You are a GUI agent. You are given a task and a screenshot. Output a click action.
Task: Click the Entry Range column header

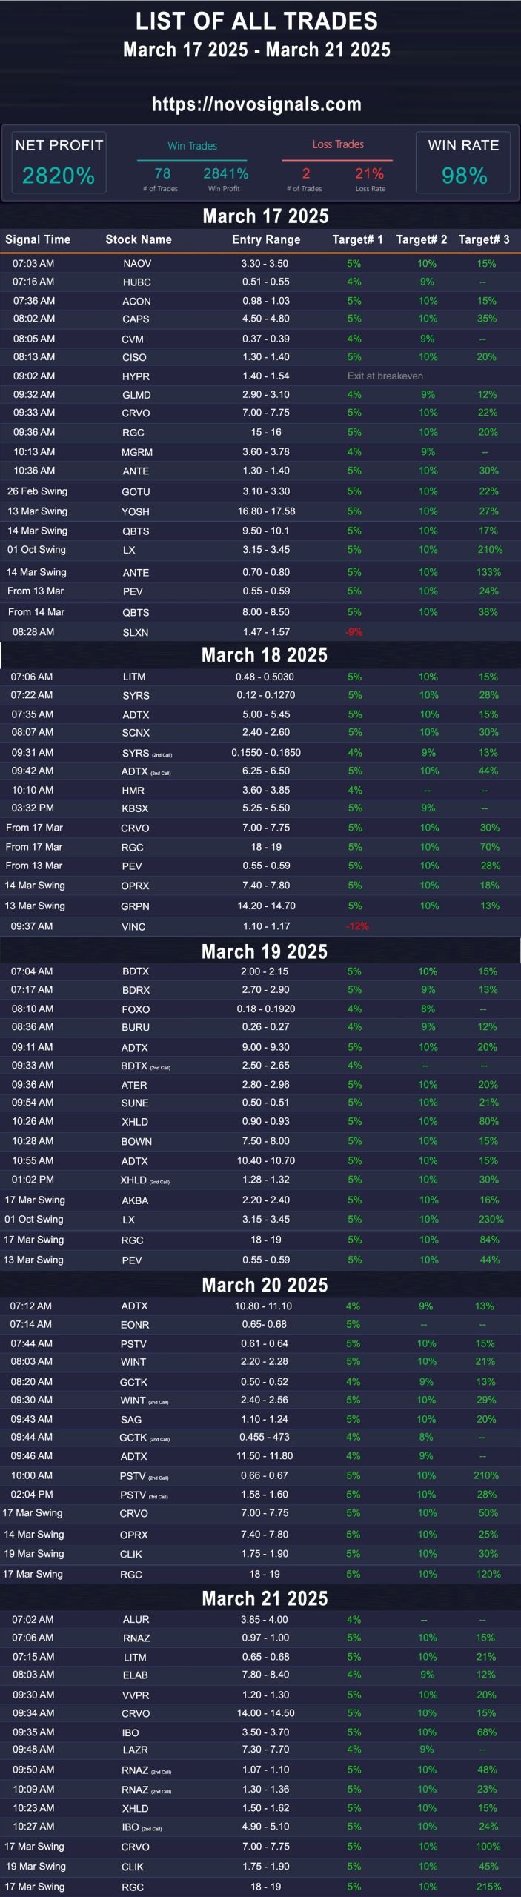266,239
